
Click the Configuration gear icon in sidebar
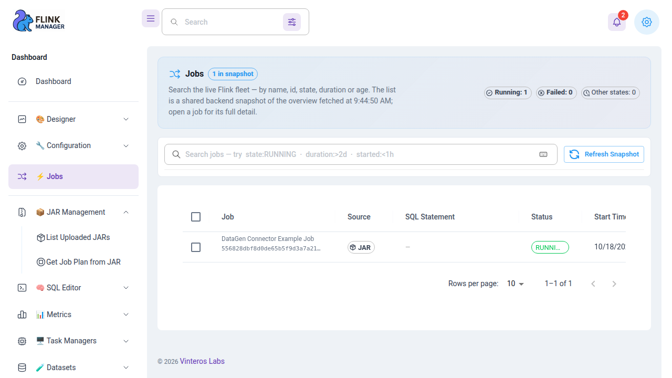[x=22, y=146]
